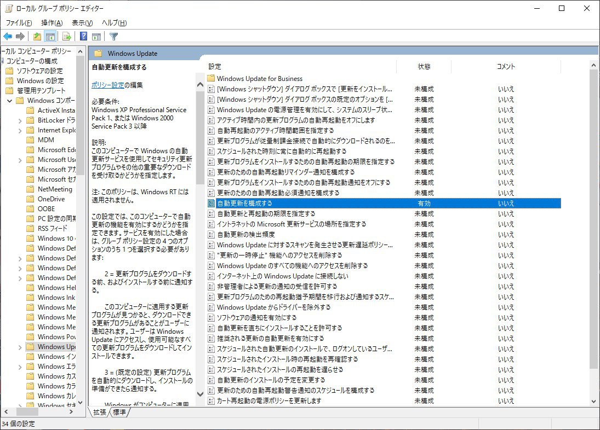Click the description pane vertical scrollbar thumb
This screenshot has width=600, height=430.
[200, 137]
